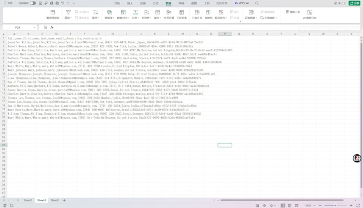This screenshot has height=208, width=363.
Task: Click the AI 数据分析 icon
Action: tap(310, 12)
